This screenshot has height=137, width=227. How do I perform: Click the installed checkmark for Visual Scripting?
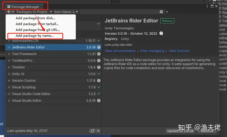[99, 87]
